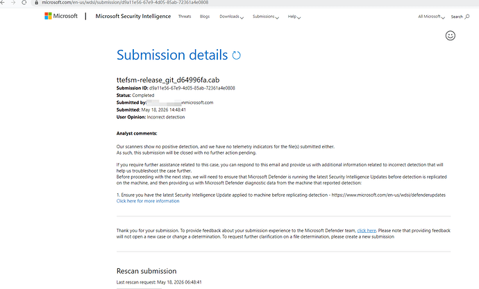The image size is (479, 289).
Task: Click the "Rescan submission" heading
Action: coord(146,271)
